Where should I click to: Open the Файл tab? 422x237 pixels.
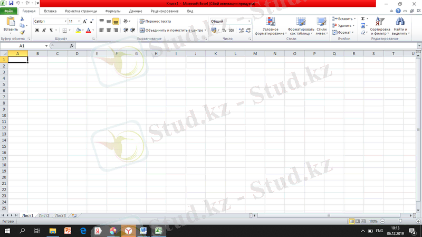point(8,11)
